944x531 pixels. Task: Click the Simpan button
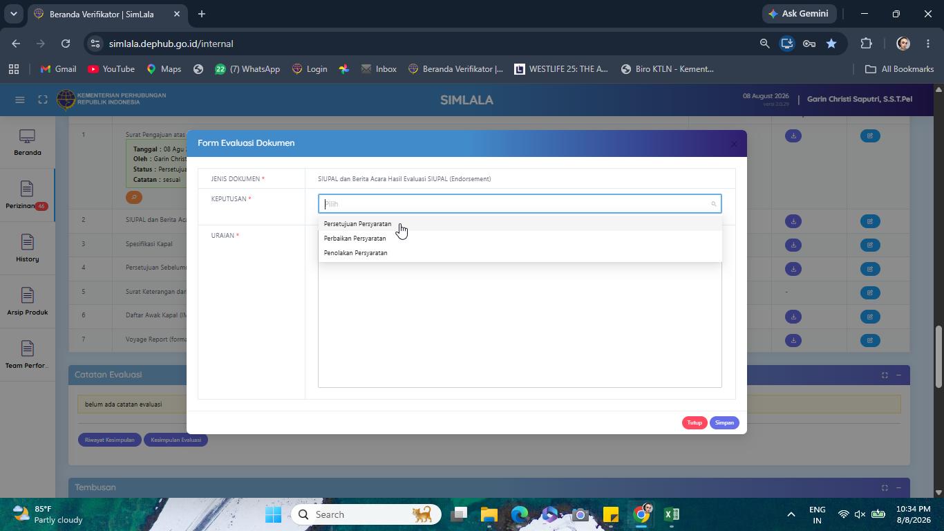[x=724, y=422]
